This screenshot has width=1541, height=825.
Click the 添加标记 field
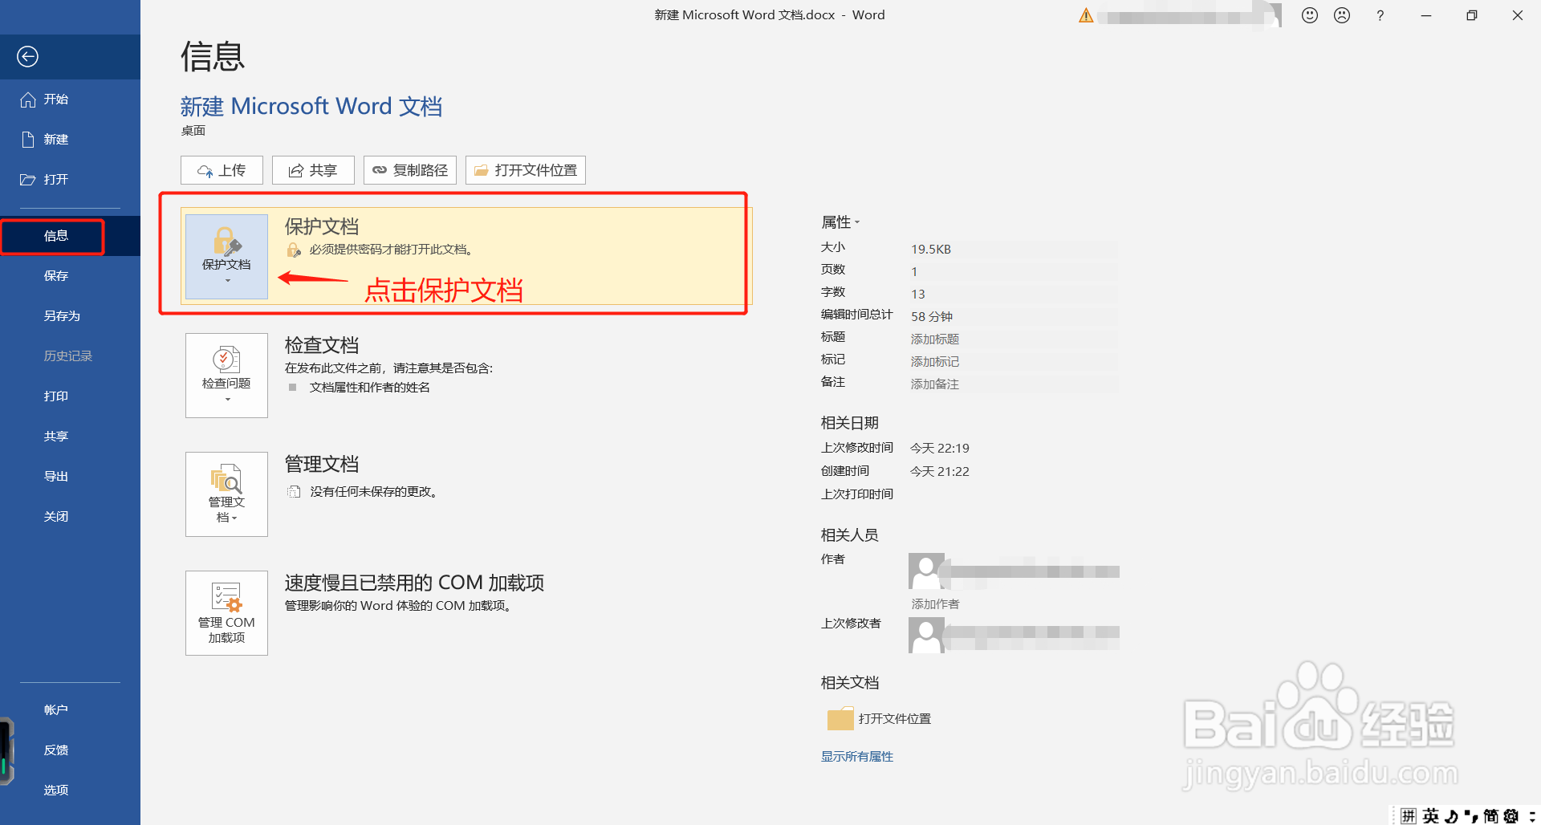1013,362
